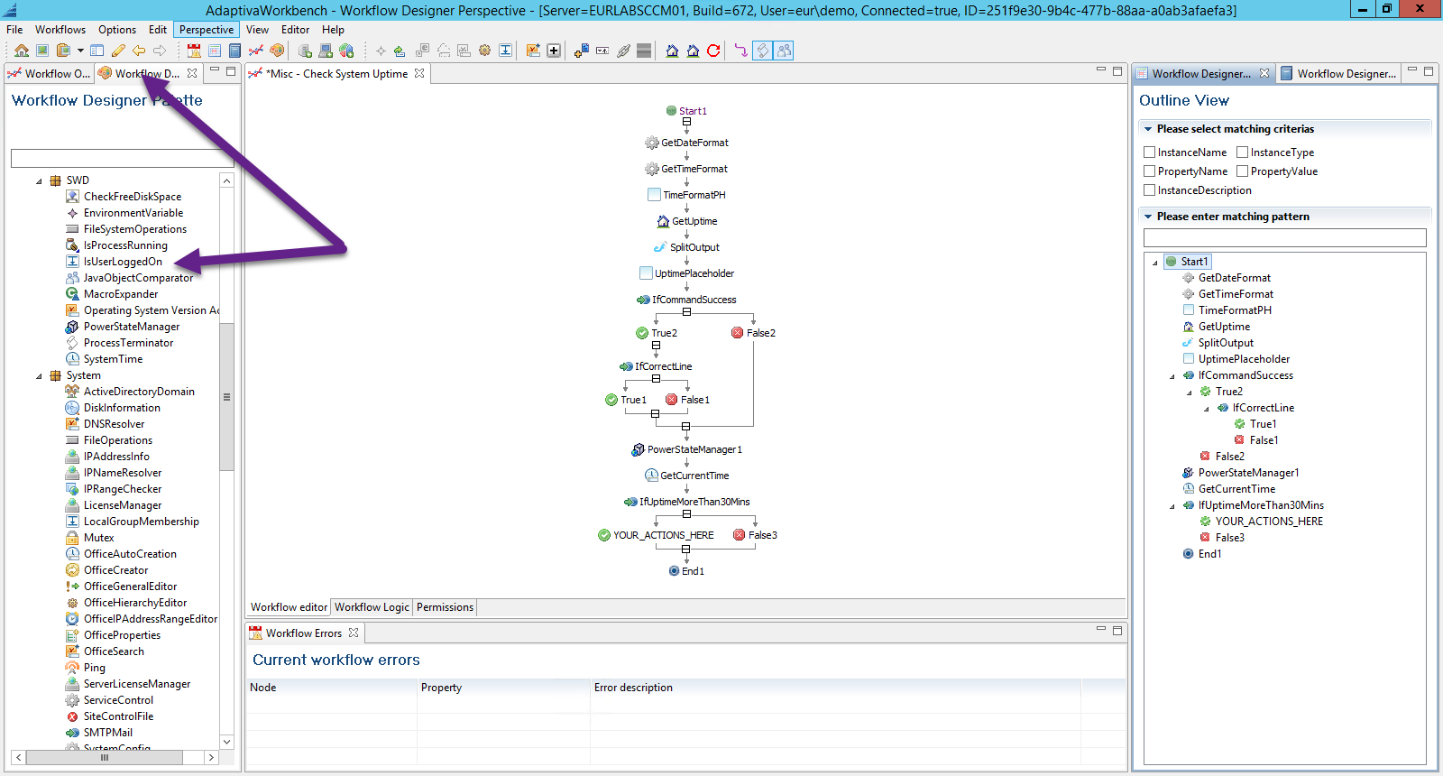Screen dimensions: 1443x776
Task: Open the Perspective menu
Action: click(x=207, y=30)
